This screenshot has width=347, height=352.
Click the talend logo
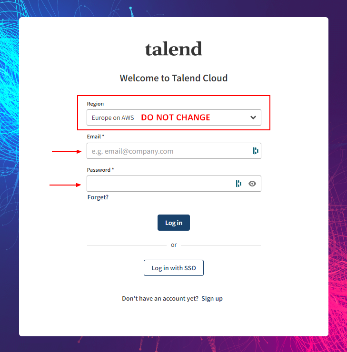point(174,49)
